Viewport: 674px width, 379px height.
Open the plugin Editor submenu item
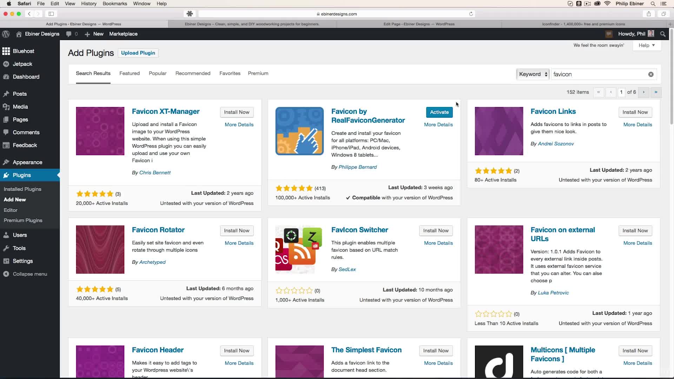click(11, 210)
